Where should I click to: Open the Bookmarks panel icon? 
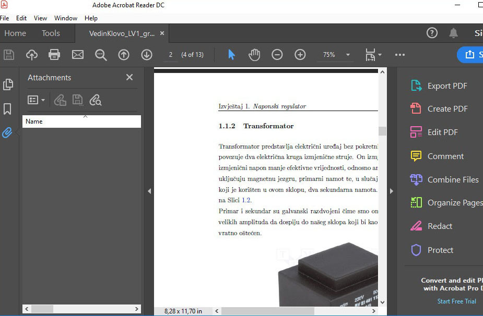click(8, 108)
